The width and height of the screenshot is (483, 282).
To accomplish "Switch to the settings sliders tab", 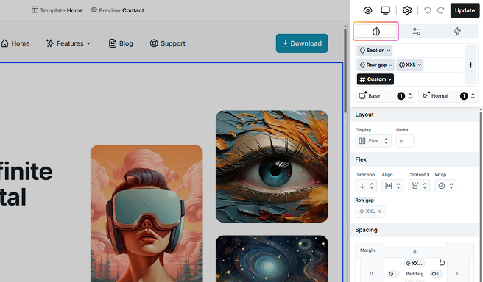I will [417, 31].
